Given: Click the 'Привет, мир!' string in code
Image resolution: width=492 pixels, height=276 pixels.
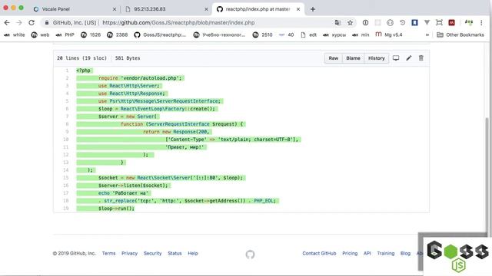Looking at the screenshot, I should pyautogui.click(x=184, y=147).
